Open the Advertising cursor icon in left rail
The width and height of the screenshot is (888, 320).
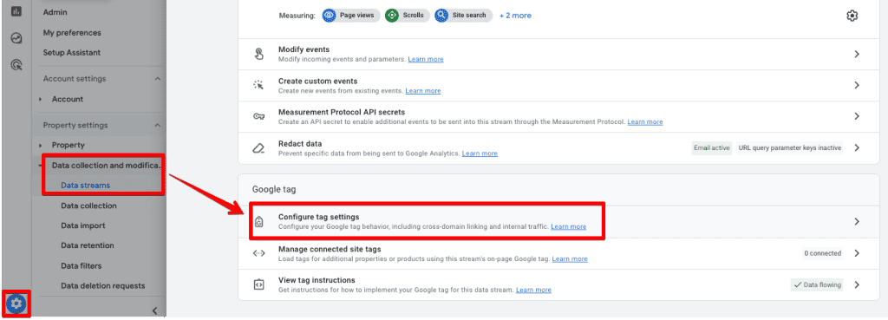point(16,64)
